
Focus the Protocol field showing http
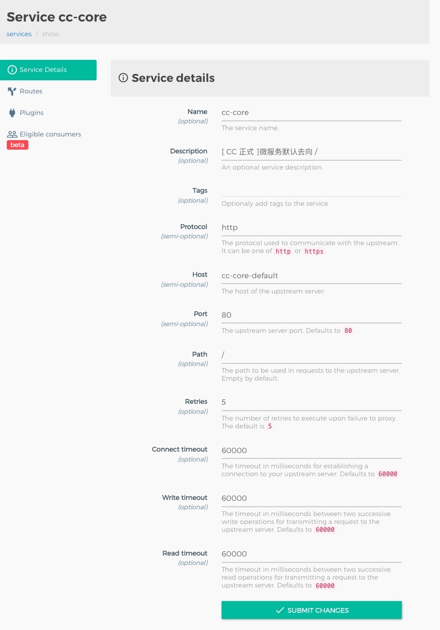311,227
